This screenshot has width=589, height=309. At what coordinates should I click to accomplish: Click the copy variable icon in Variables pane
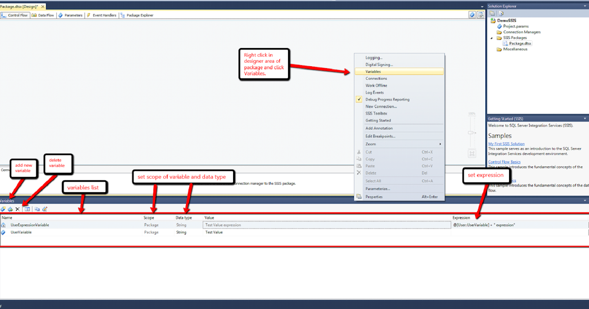click(x=37, y=209)
